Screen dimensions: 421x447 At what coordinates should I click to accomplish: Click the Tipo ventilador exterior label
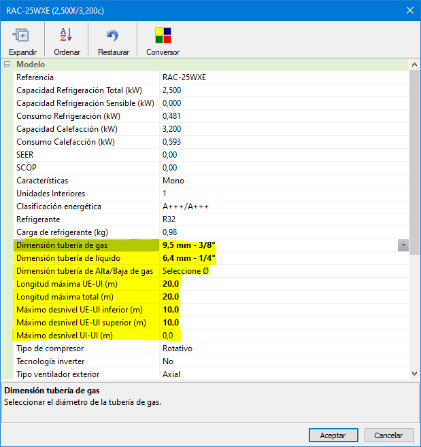click(x=58, y=374)
